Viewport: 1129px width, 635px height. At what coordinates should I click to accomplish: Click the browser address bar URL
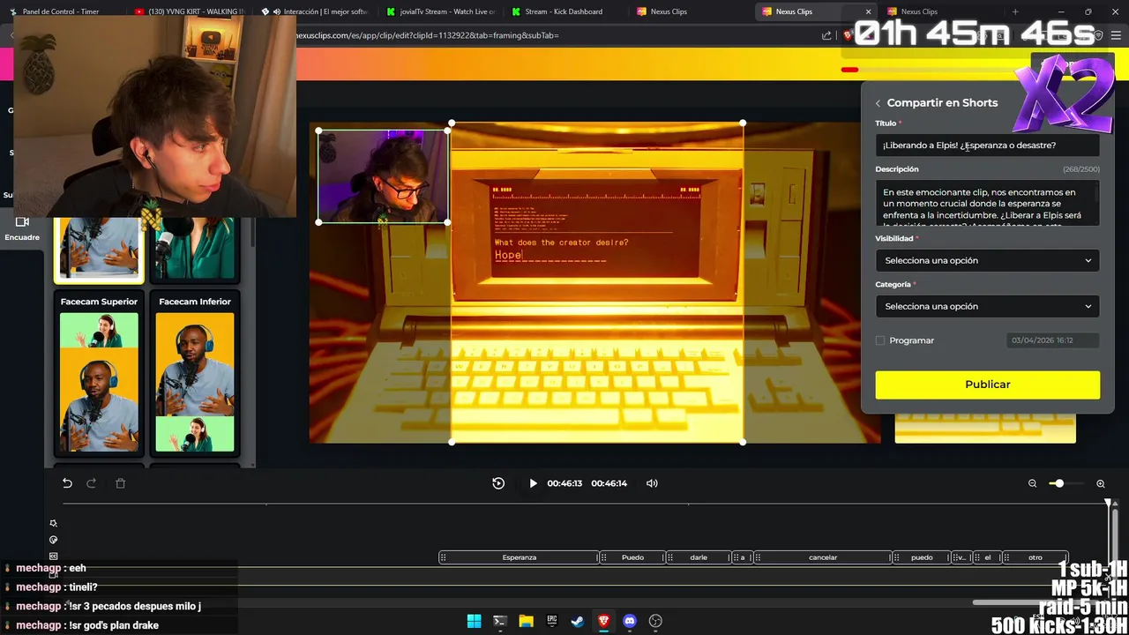coord(428,35)
